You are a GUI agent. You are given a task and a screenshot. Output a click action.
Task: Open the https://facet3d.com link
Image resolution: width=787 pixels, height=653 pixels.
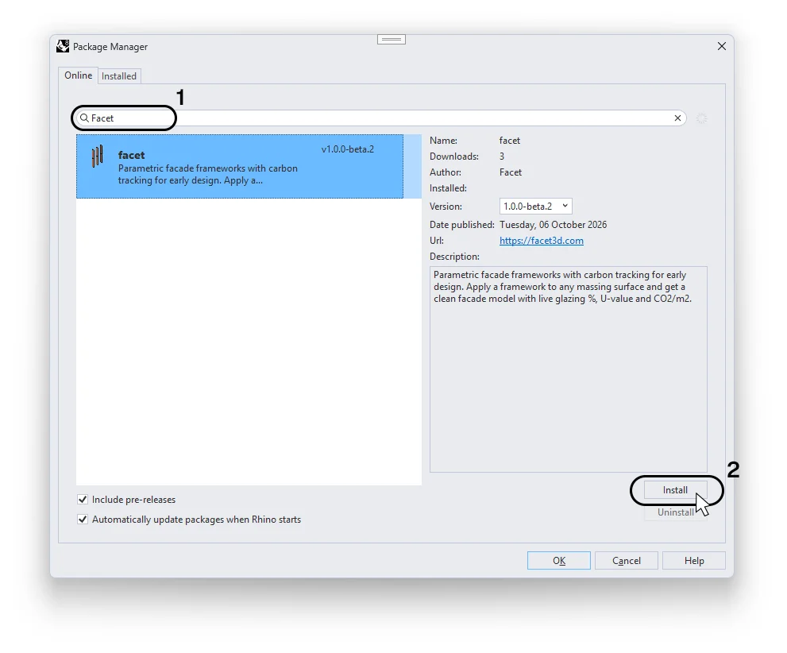[x=541, y=241]
